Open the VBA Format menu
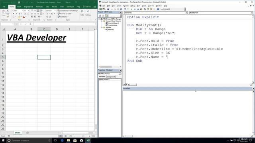 click(x=126, y=6)
